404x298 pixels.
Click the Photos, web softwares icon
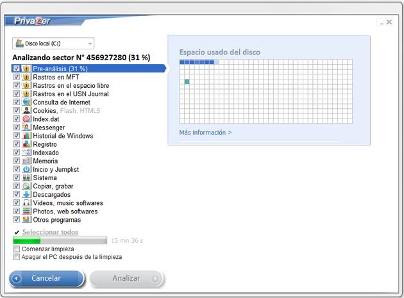tap(26, 211)
